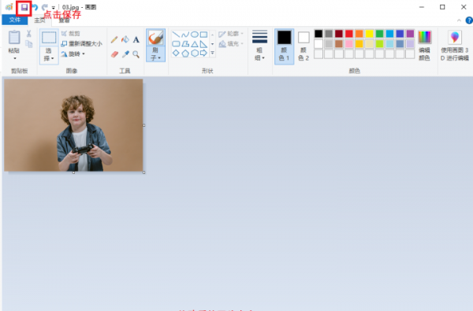This screenshot has height=311, width=473.
Task: Select the Eraser tool
Action: coord(114,54)
